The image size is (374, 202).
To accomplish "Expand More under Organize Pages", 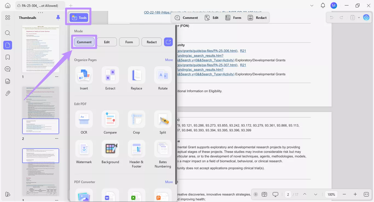I will [169, 60].
